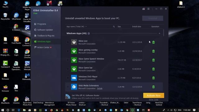199x112 pixels.
Task: Click the 5/27/2016 install date
Action: [x=137, y=78]
